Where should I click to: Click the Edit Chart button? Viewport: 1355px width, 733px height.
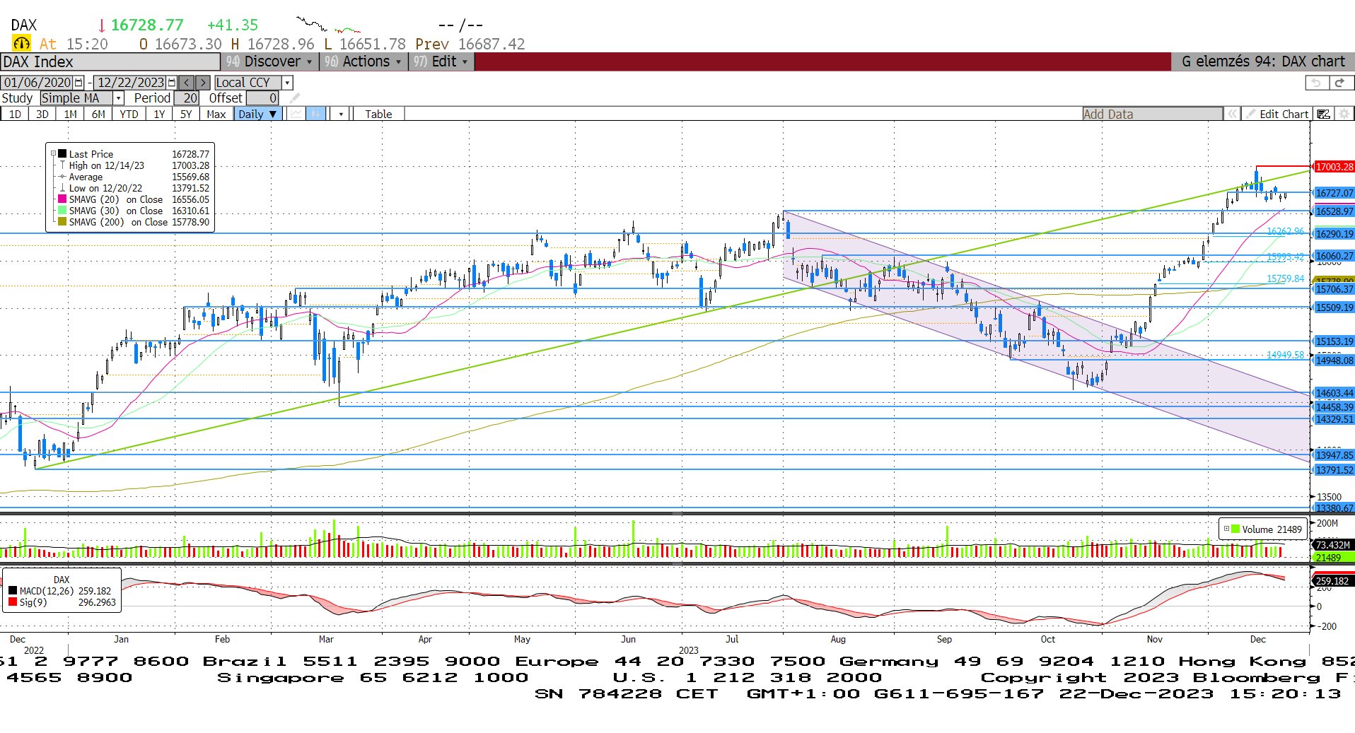(1278, 114)
